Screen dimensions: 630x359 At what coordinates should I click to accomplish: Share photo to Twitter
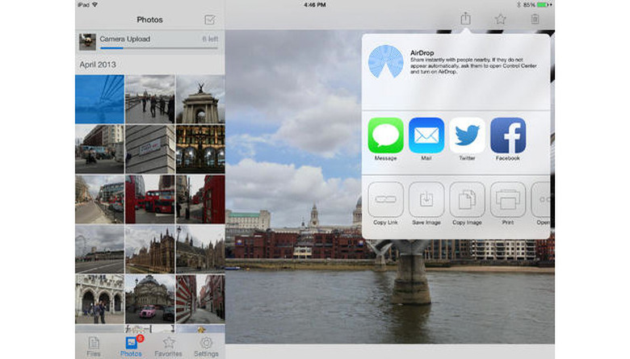coord(467,136)
